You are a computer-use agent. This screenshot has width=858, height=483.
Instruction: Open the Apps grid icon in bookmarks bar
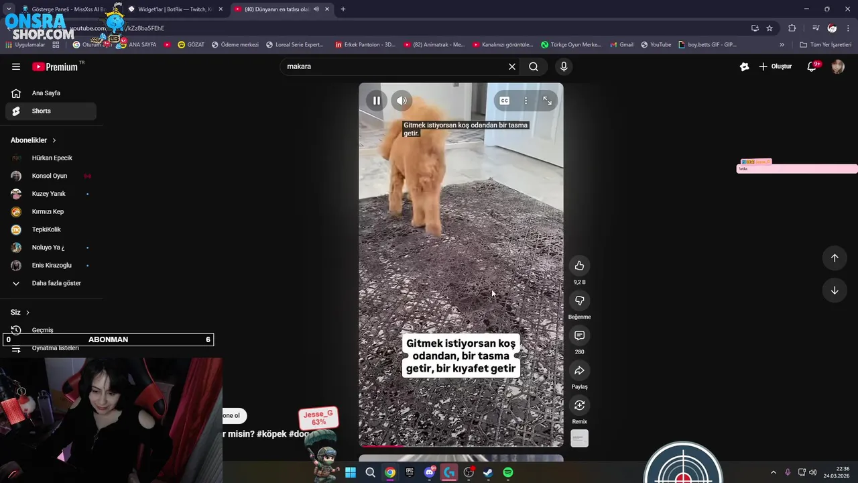56,45
